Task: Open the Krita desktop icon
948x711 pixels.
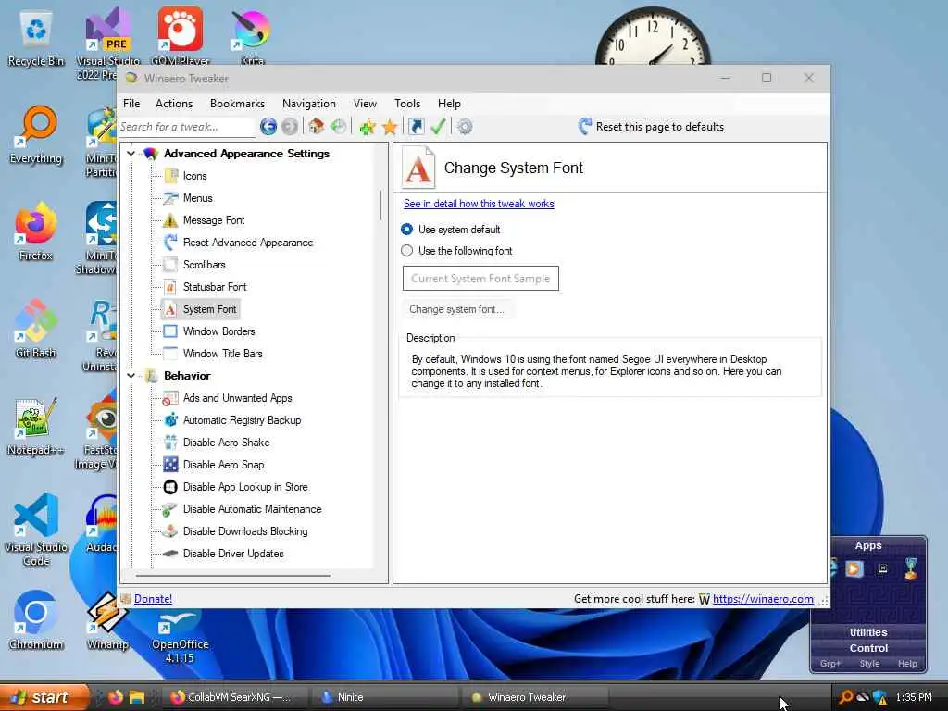Action: (252, 36)
